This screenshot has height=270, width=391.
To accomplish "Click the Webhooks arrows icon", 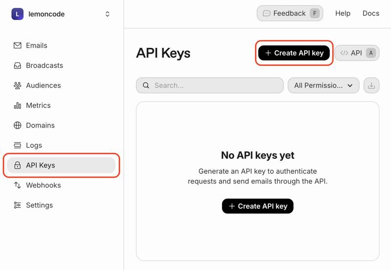I will click(18, 186).
